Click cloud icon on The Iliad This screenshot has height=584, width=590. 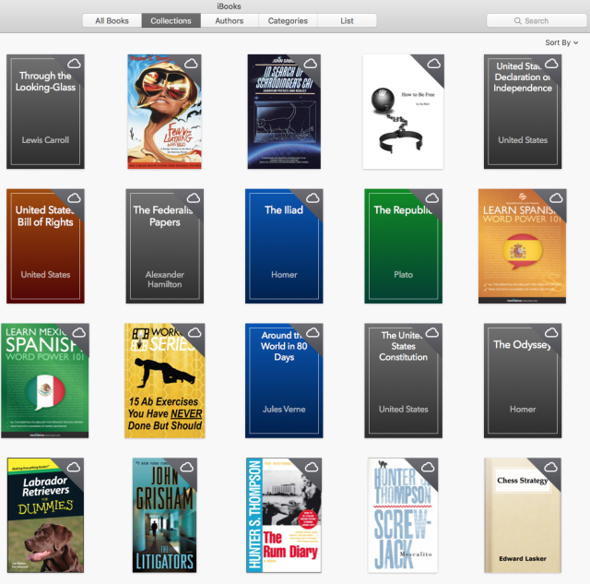[x=313, y=197]
